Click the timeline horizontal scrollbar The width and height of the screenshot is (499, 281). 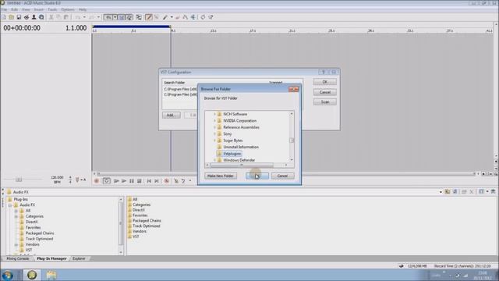coord(286,174)
